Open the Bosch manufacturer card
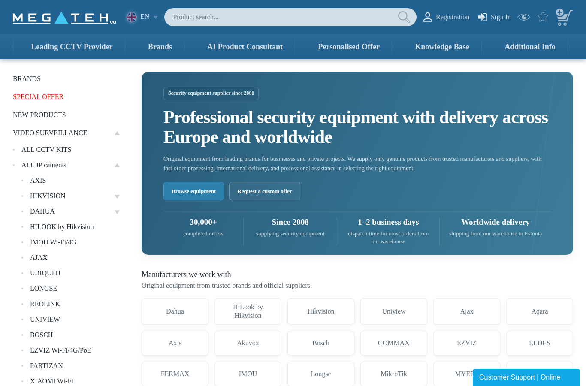The width and height of the screenshot is (586, 386). pyautogui.click(x=321, y=343)
